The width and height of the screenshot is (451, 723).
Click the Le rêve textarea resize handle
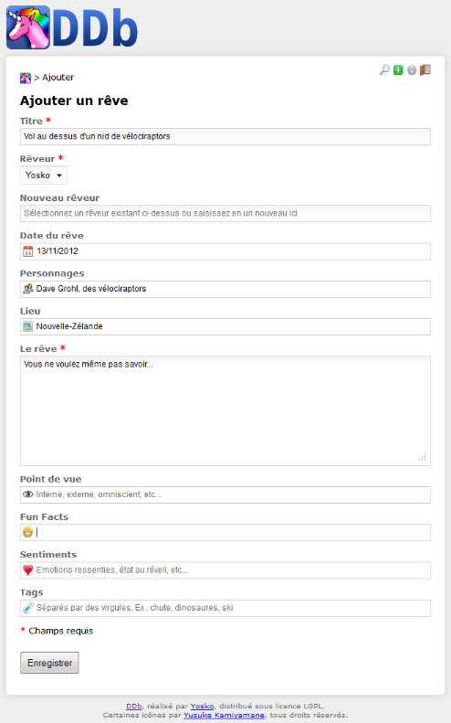[x=423, y=457]
